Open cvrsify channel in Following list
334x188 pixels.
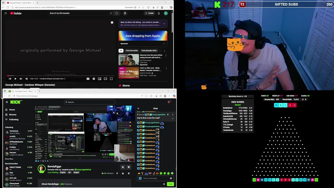click(x=19, y=137)
